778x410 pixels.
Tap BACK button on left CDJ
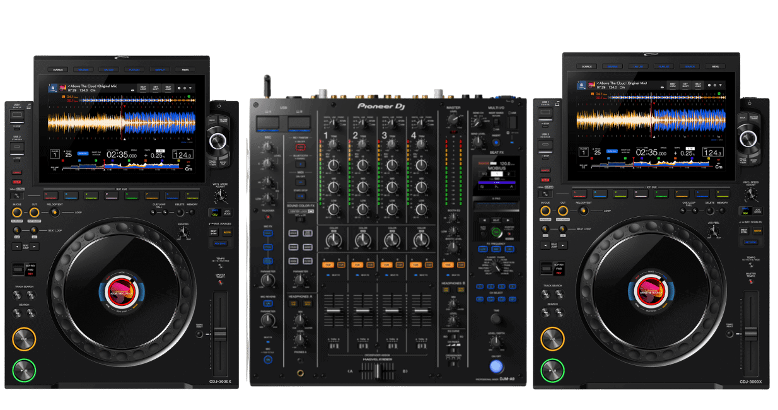coord(212,120)
